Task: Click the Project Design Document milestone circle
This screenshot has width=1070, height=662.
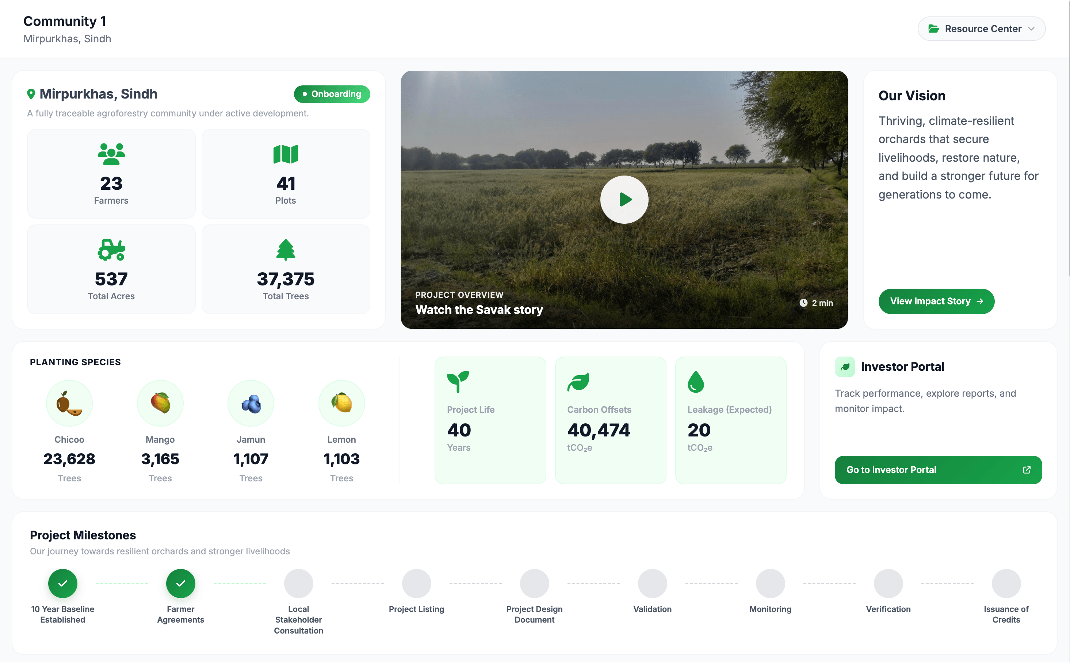Action: (534, 583)
